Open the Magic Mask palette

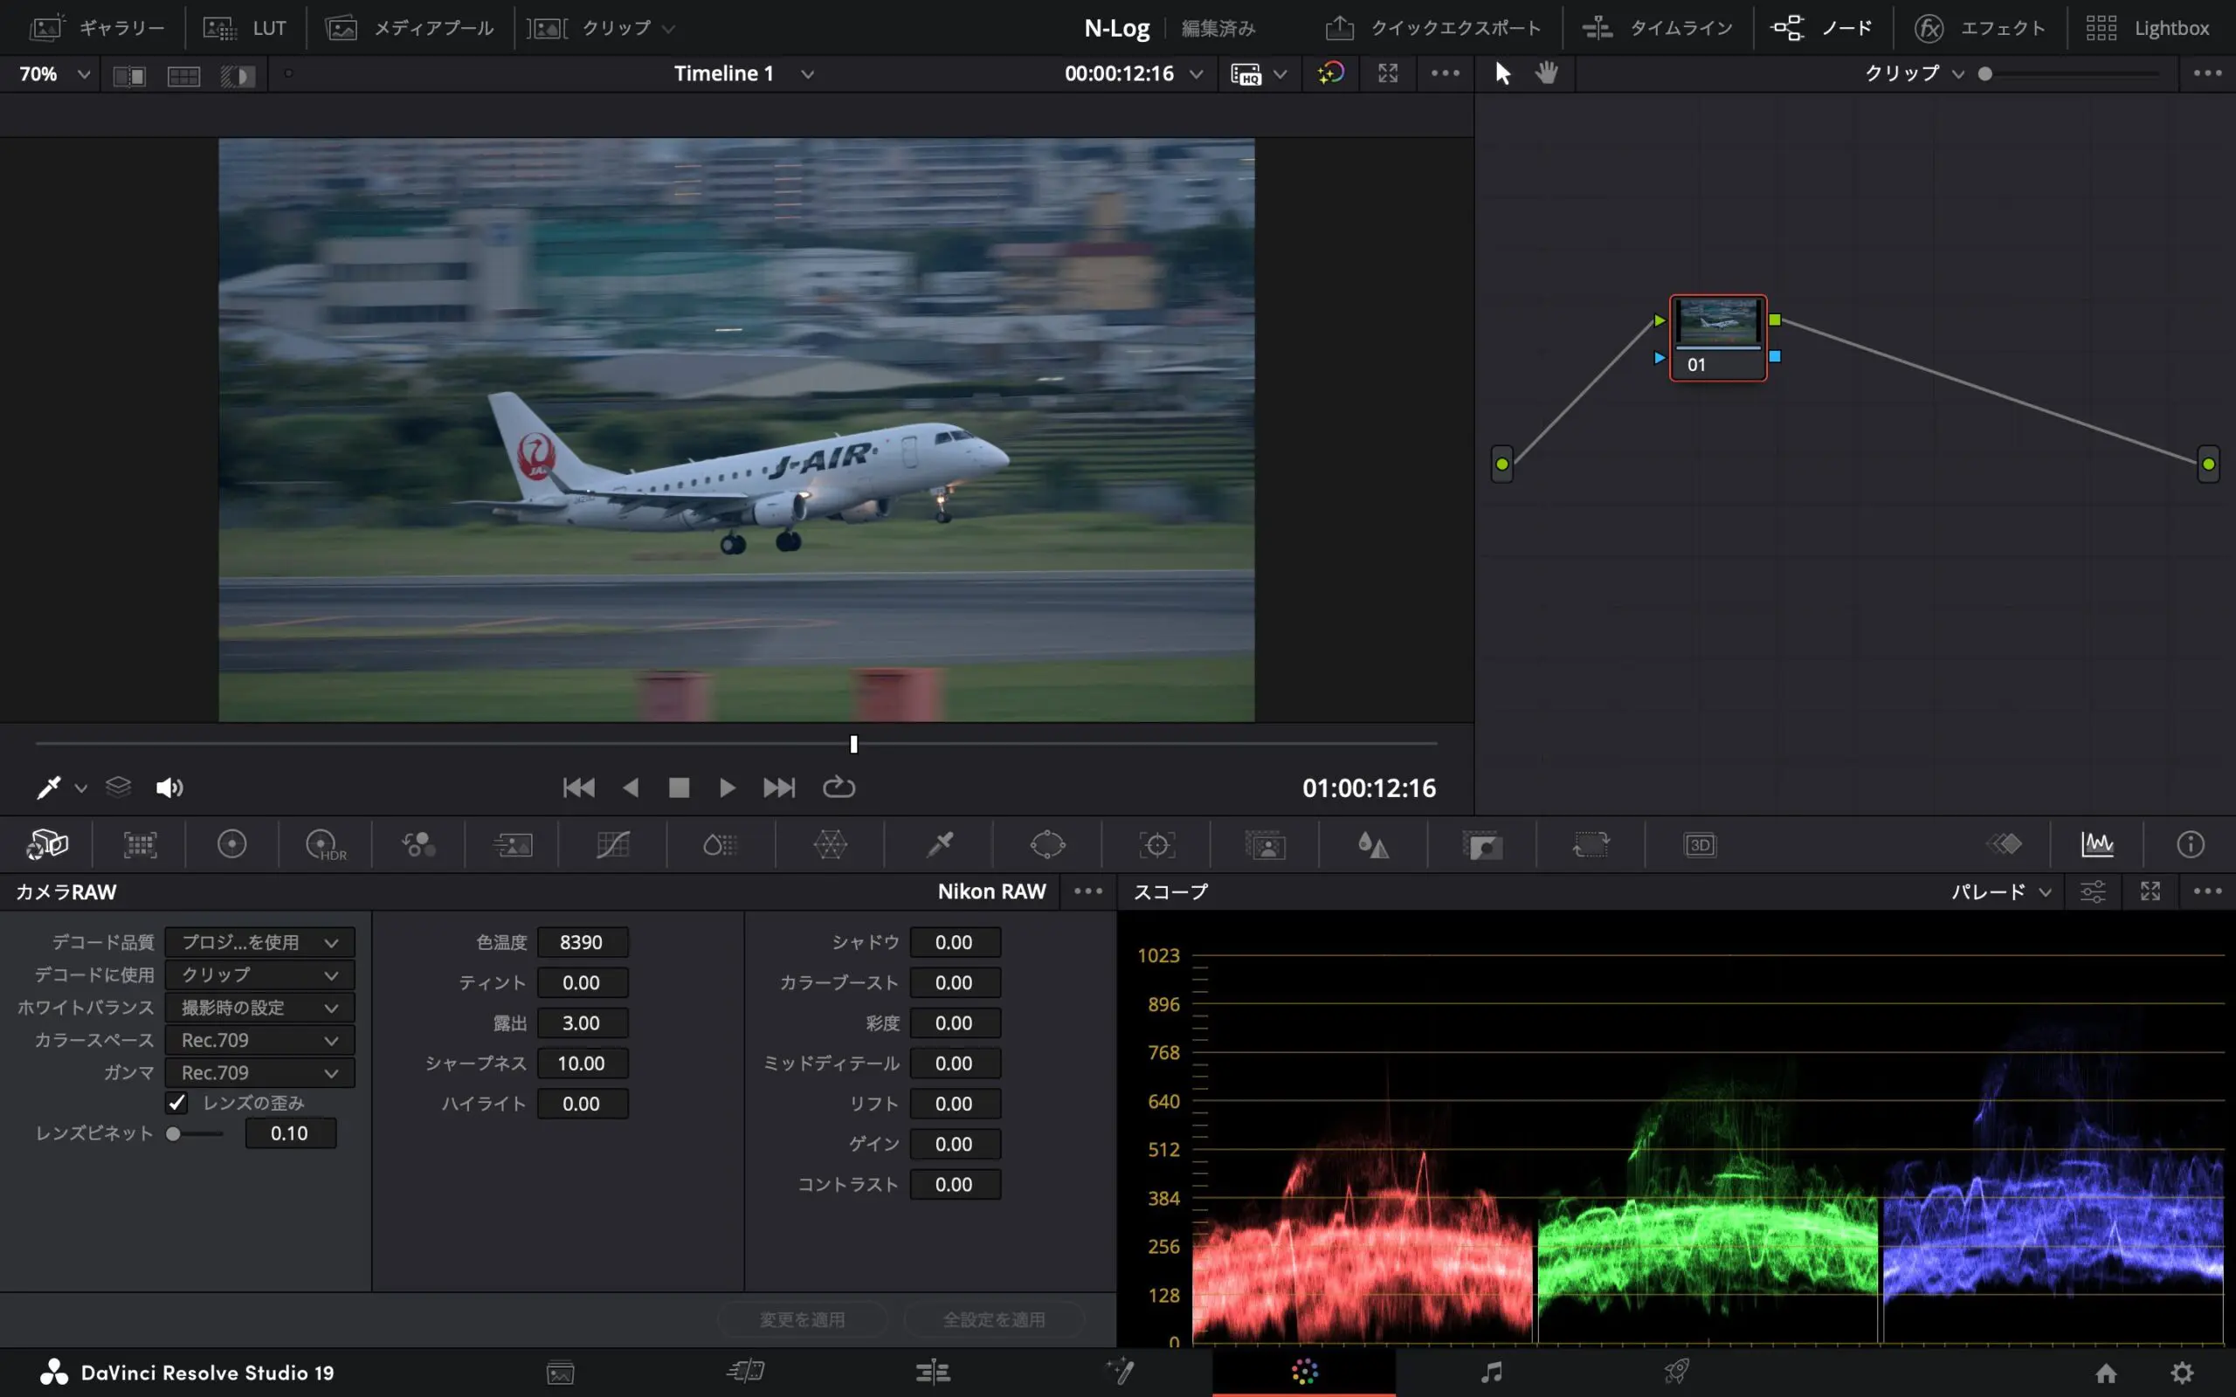click(x=1265, y=844)
